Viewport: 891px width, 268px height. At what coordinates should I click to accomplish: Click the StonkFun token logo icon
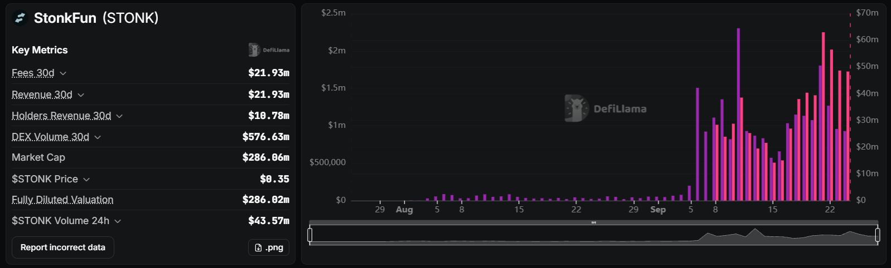tap(20, 18)
